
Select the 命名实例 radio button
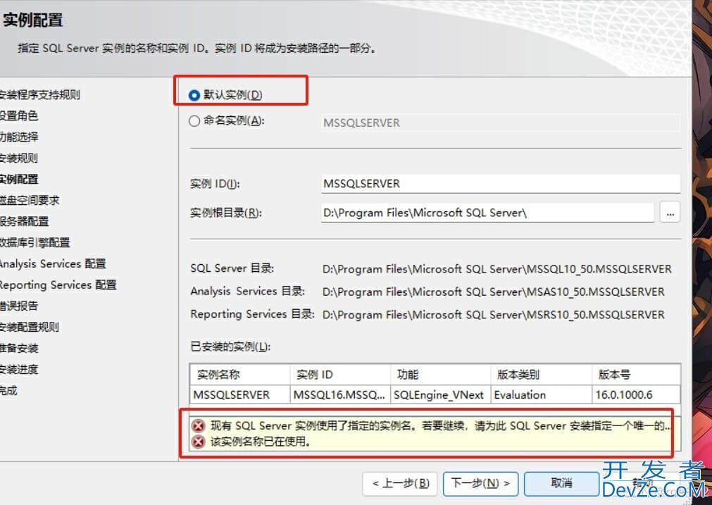pos(193,120)
